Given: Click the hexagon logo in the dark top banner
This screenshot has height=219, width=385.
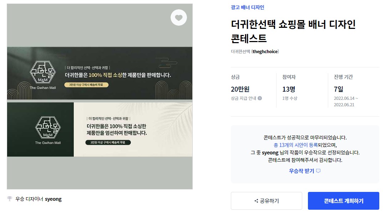Looking at the screenshot, I should tap(43, 72).
